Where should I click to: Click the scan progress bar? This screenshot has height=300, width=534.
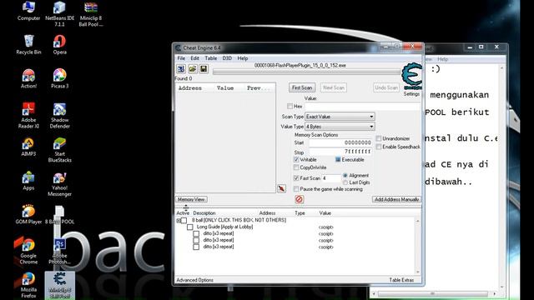(306, 72)
